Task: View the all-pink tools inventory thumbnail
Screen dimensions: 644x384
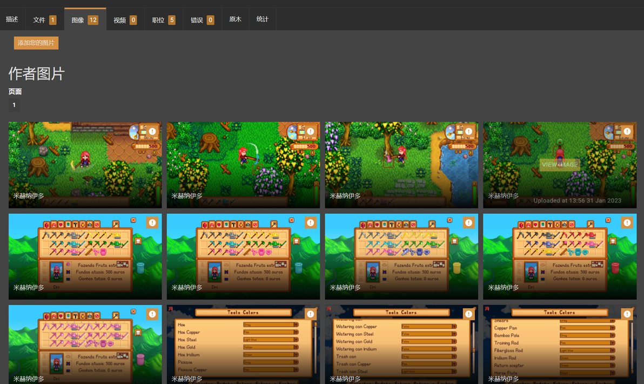Action: click(x=85, y=345)
